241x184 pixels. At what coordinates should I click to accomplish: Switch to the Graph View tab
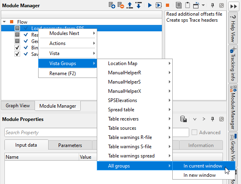18,106
